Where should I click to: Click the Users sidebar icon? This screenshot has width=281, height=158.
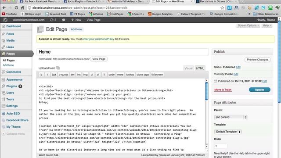click(x=4, y=93)
